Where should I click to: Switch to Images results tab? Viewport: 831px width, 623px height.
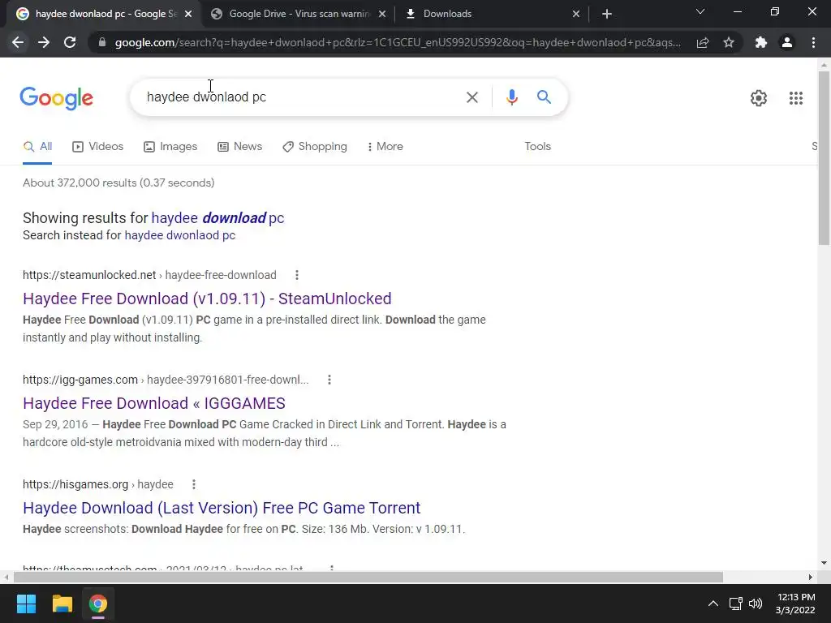(x=170, y=147)
